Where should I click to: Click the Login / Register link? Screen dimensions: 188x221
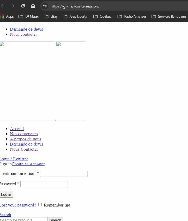pos(14,159)
